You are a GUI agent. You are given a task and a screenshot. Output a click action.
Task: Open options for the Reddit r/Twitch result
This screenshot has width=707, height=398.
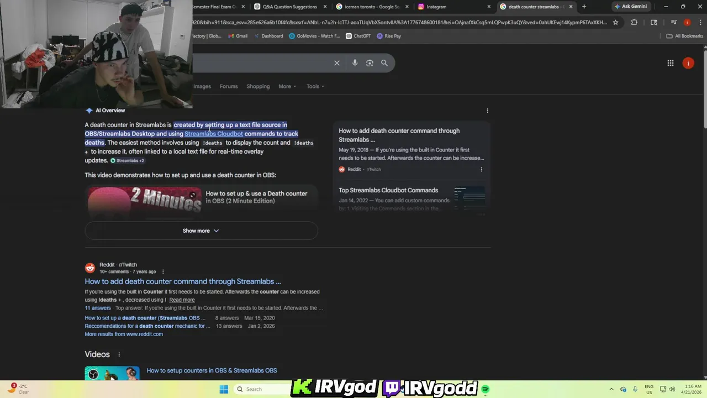click(x=163, y=271)
